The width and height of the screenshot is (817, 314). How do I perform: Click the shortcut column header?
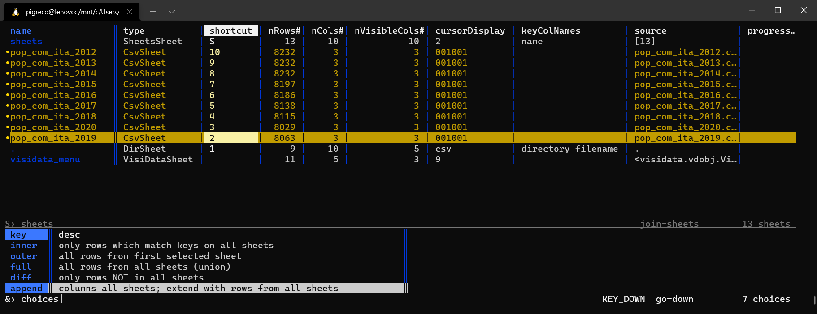point(230,30)
